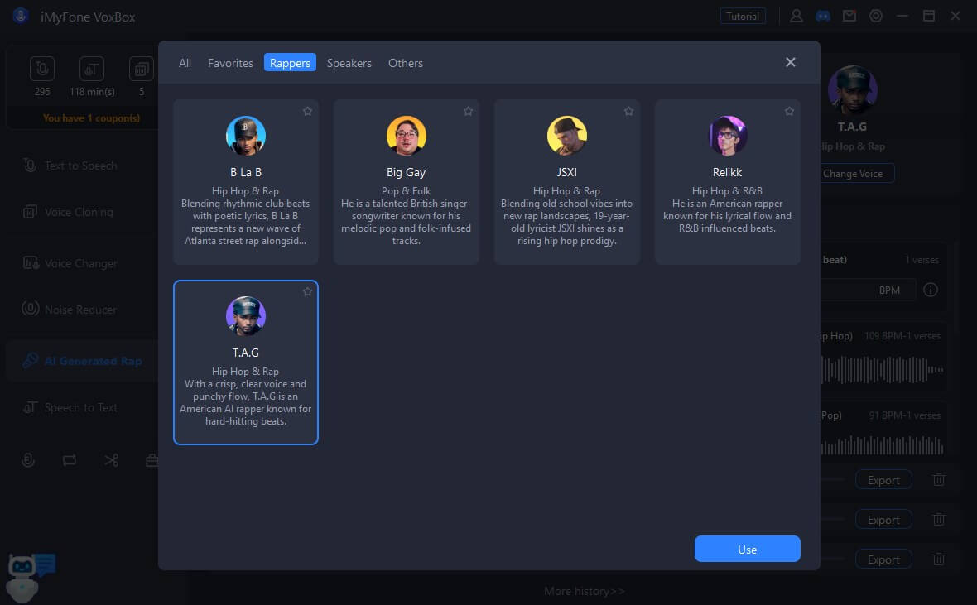Select the JSXI avatar
The width and height of the screenshot is (977, 605).
point(567,135)
